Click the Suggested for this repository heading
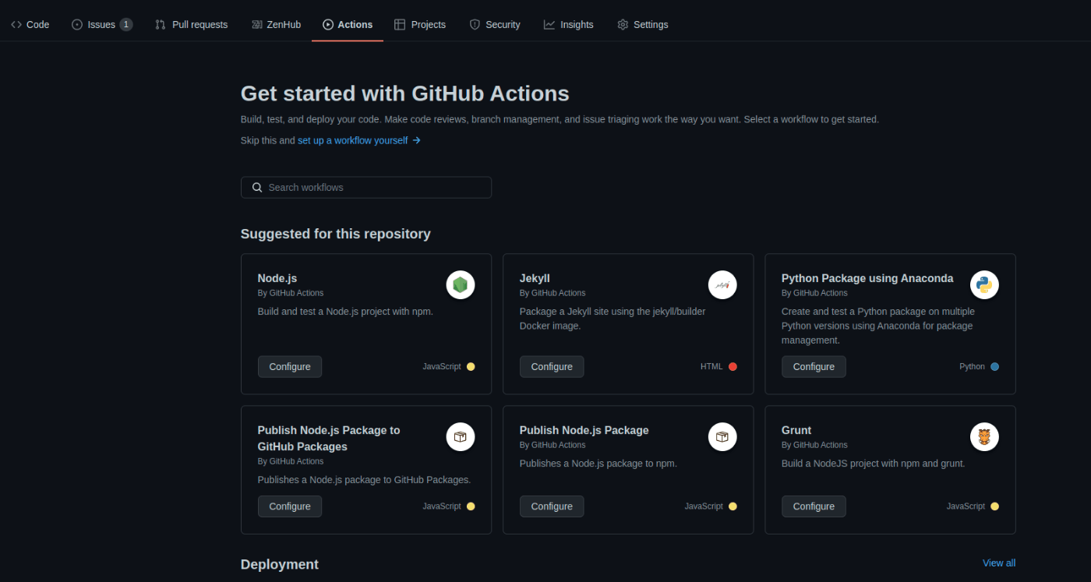Screen dimensions: 1091x582 click(336, 234)
